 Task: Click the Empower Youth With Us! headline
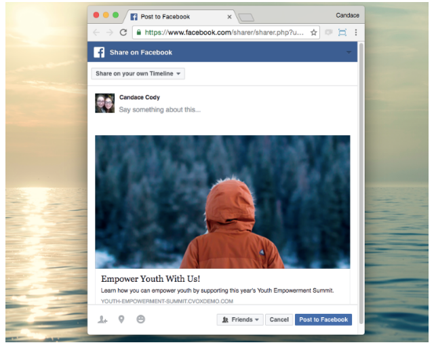click(x=151, y=278)
